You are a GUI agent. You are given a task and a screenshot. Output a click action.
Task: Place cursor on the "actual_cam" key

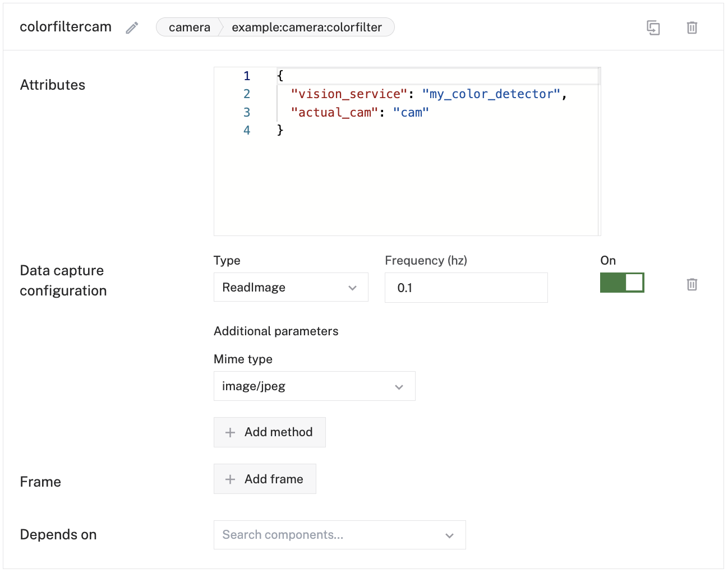(x=334, y=113)
